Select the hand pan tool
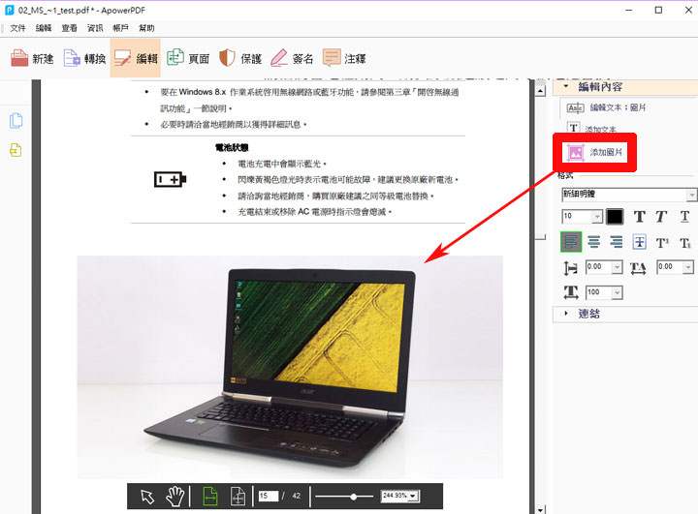This screenshot has height=514, width=698. pyautogui.click(x=174, y=497)
